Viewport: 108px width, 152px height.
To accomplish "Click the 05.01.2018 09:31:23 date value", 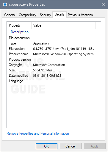I will click(x=47, y=76).
